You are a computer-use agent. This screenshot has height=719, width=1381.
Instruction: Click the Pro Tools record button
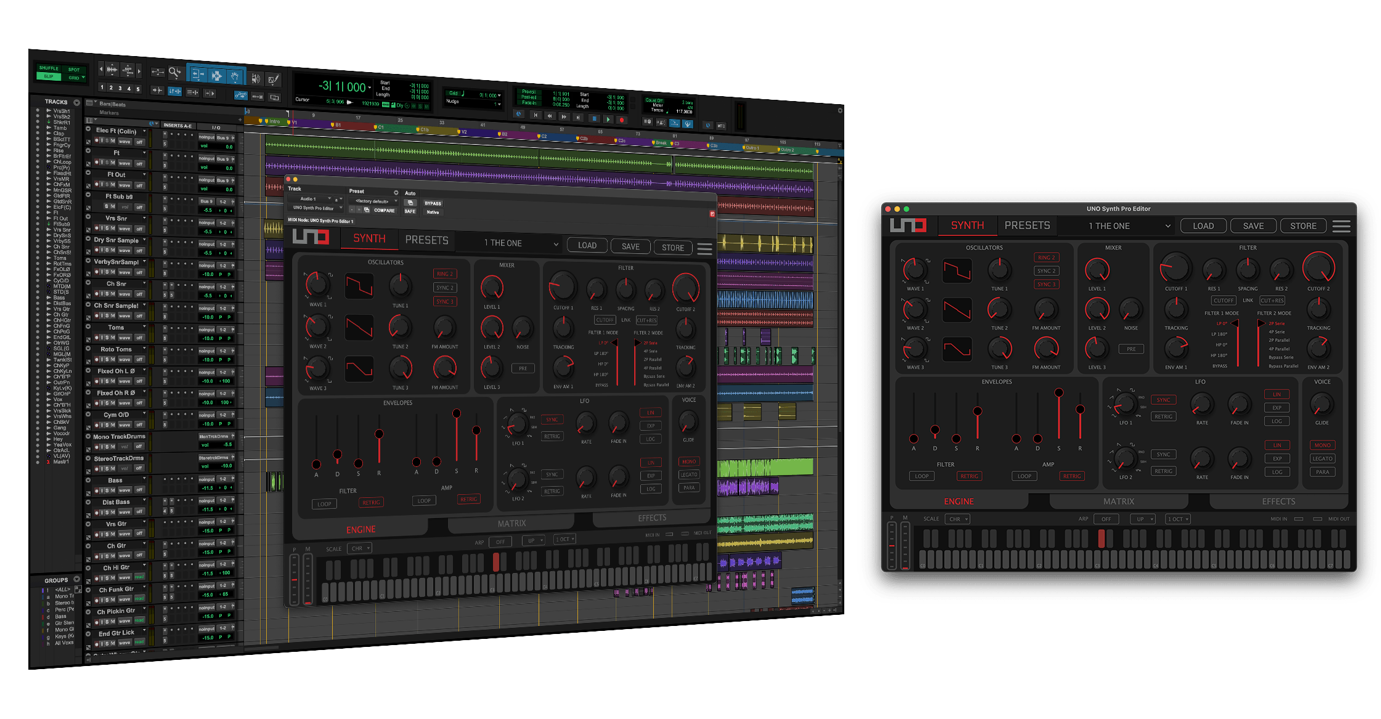pyautogui.click(x=621, y=120)
